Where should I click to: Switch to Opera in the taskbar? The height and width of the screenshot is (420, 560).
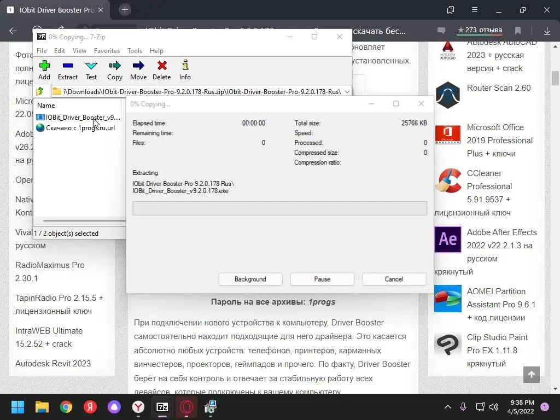point(186,407)
